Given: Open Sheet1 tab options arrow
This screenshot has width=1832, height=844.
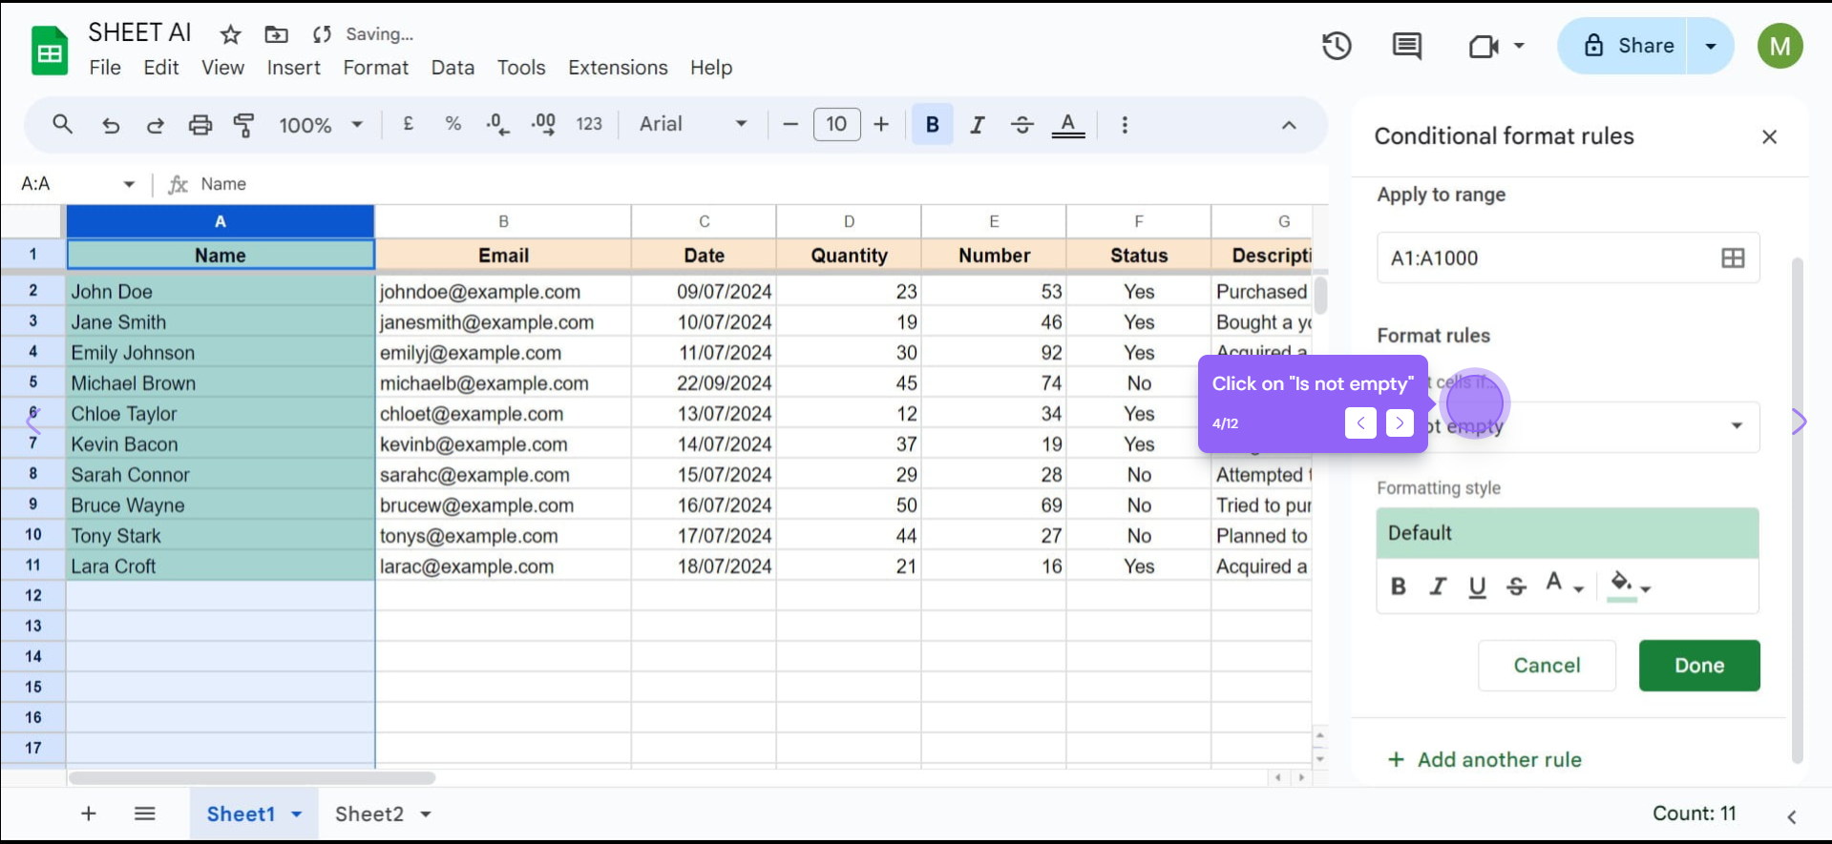Looking at the screenshot, I should [x=296, y=814].
